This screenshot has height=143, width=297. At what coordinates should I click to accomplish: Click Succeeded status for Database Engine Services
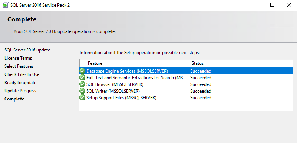[201, 71]
